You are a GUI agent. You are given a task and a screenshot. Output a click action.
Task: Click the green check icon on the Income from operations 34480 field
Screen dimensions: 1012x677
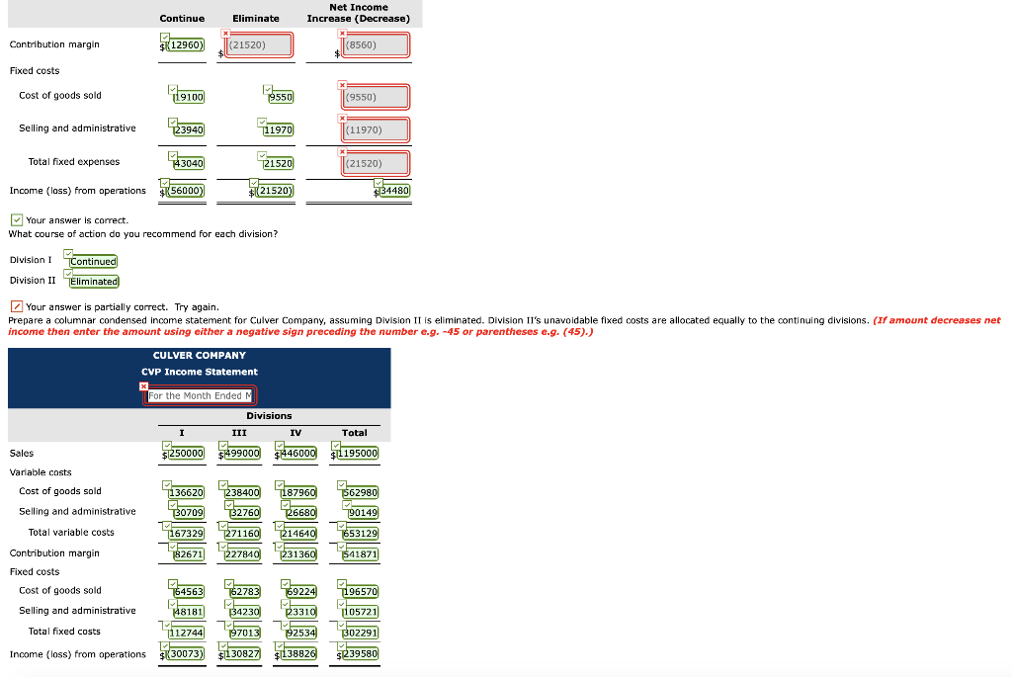point(379,183)
